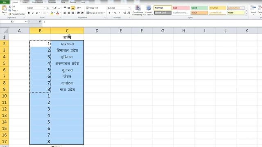Select the row 13 header
The height and width of the screenshot is (147, 262).
pos(5,115)
